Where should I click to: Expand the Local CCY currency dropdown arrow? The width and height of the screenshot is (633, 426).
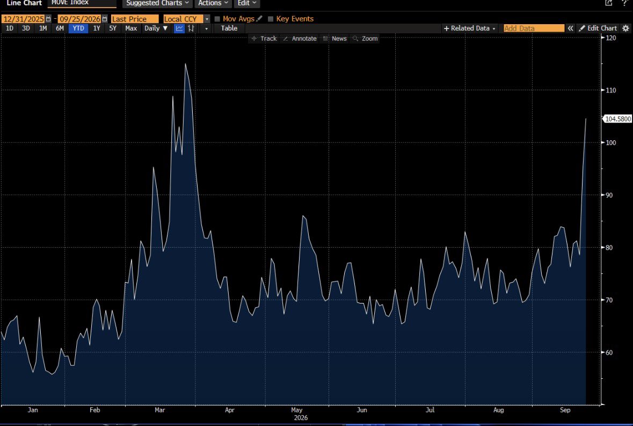207,19
